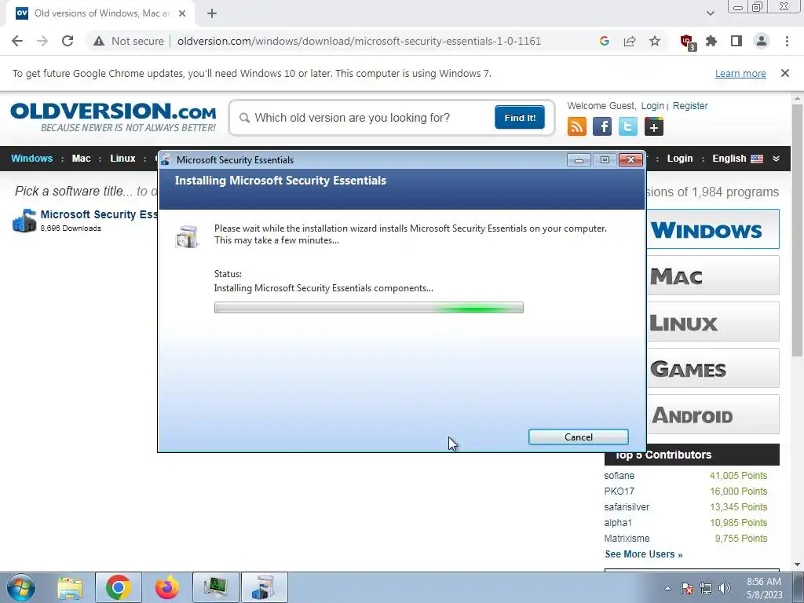Click the OldVersion.com logo
The width and height of the screenshot is (804, 603).
coord(113,117)
